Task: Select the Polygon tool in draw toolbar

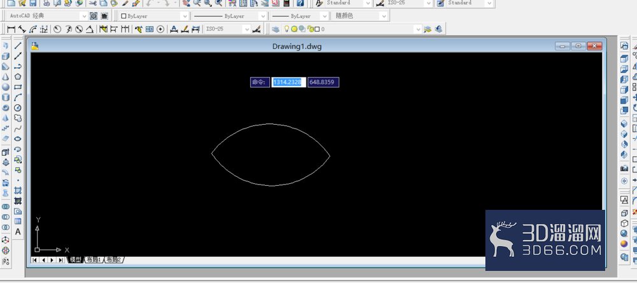Action: pos(18,76)
